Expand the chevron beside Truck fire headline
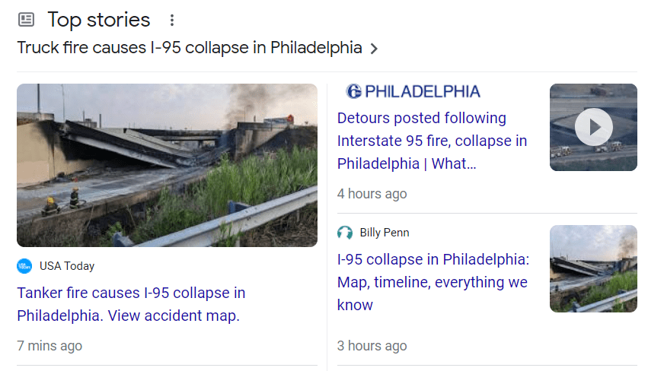 [374, 49]
